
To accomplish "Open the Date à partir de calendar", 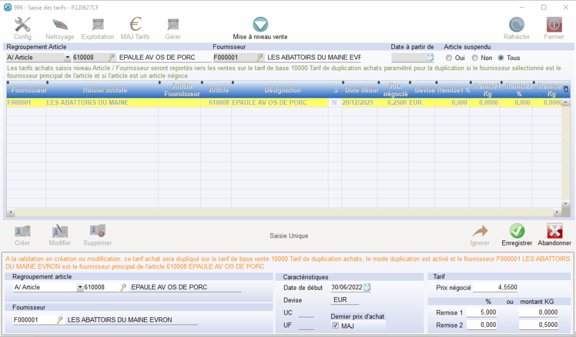I will (430, 57).
